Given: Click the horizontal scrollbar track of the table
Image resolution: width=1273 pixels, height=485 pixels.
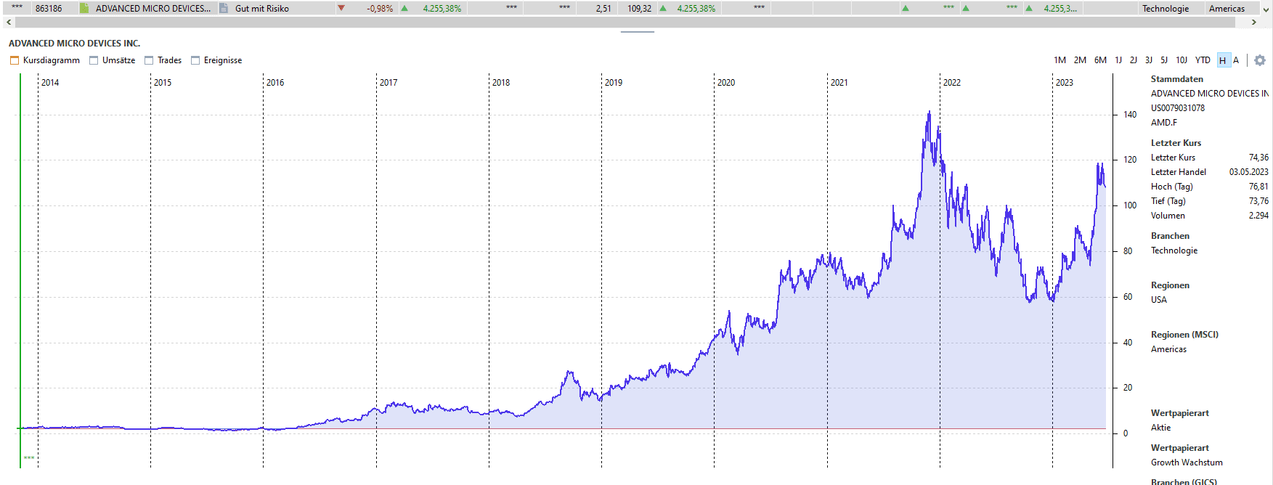Looking at the screenshot, I should point(625,23).
